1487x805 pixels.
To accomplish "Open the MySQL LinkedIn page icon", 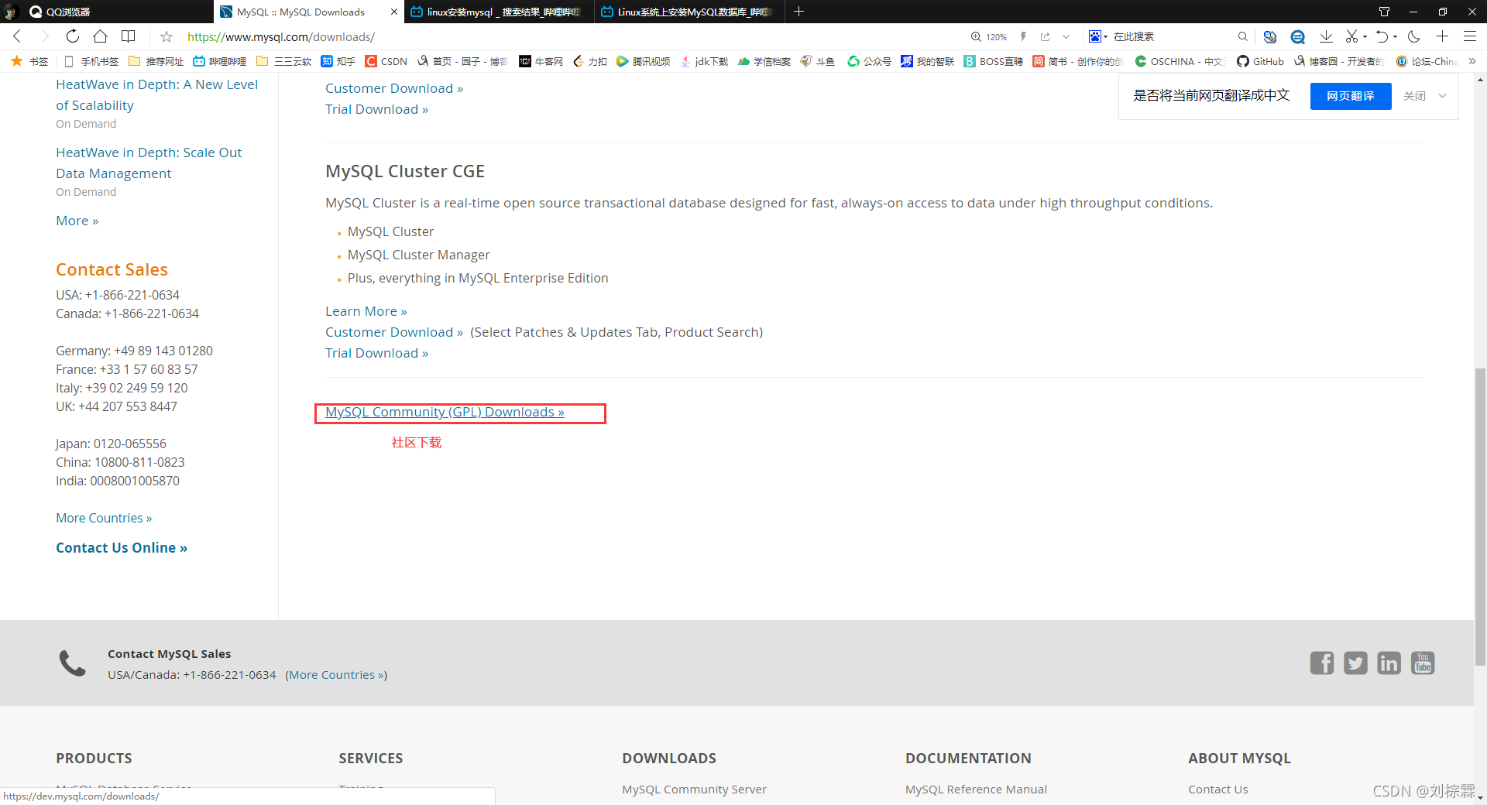I will pyautogui.click(x=1389, y=663).
